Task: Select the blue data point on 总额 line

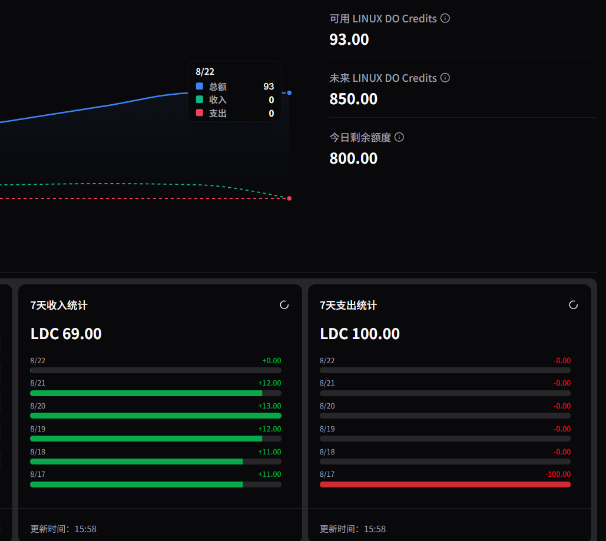Action: tap(289, 93)
